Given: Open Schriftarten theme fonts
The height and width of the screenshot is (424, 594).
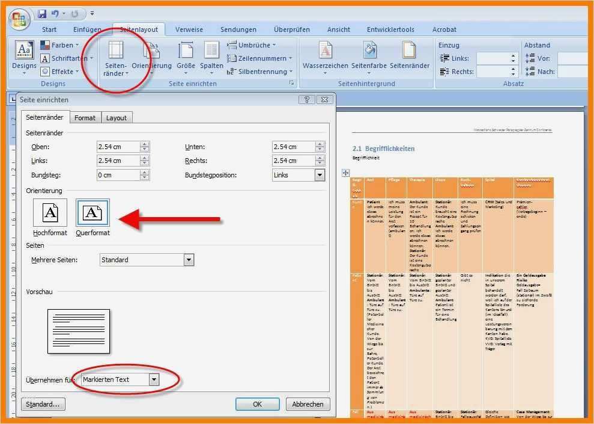Looking at the screenshot, I should 67,58.
